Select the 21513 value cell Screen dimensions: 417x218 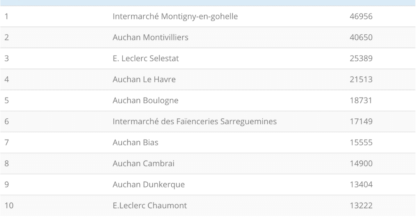click(361, 79)
